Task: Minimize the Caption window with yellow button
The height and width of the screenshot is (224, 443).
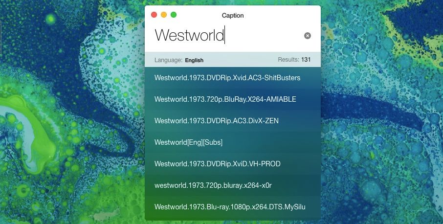Action: tap(164, 15)
